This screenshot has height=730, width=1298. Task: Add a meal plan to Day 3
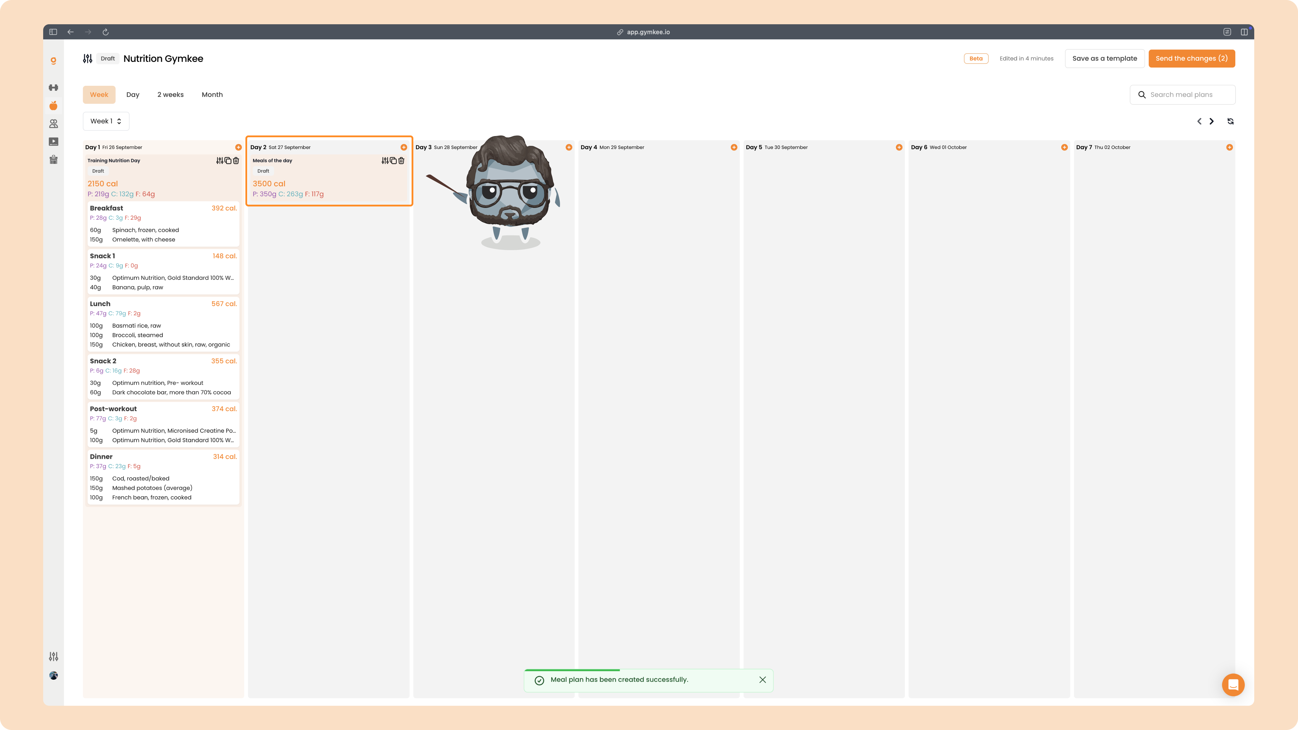569,147
